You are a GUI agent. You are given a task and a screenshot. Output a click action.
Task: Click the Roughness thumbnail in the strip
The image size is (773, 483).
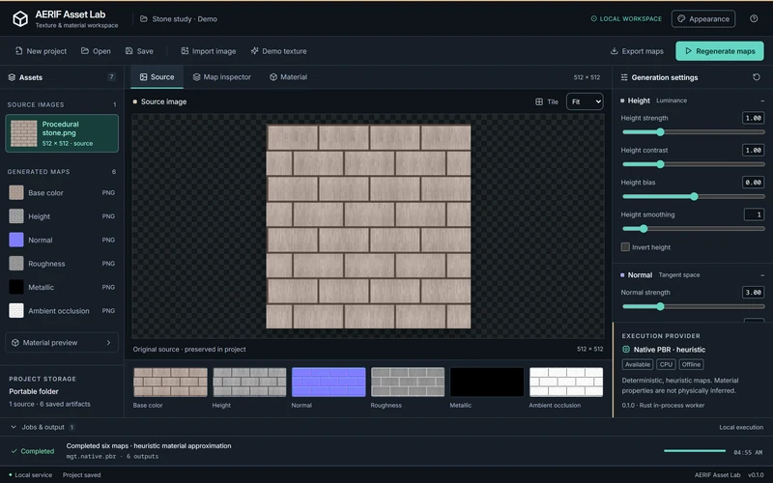pyautogui.click(x=408, y=382)
